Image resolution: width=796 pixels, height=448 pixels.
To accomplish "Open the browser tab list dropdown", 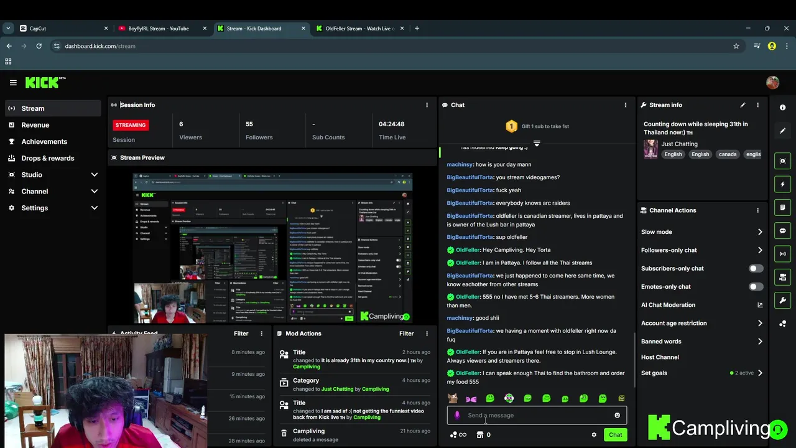I will click(x=8, y=28).
